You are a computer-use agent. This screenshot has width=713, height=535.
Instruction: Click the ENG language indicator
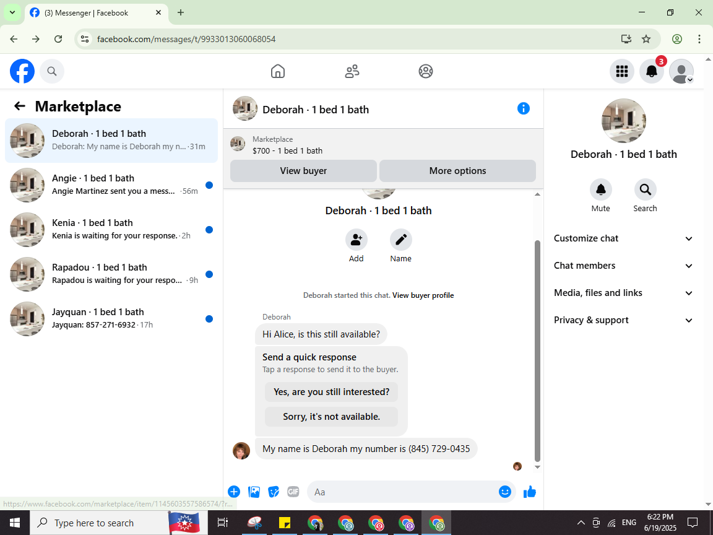[629, 523]
